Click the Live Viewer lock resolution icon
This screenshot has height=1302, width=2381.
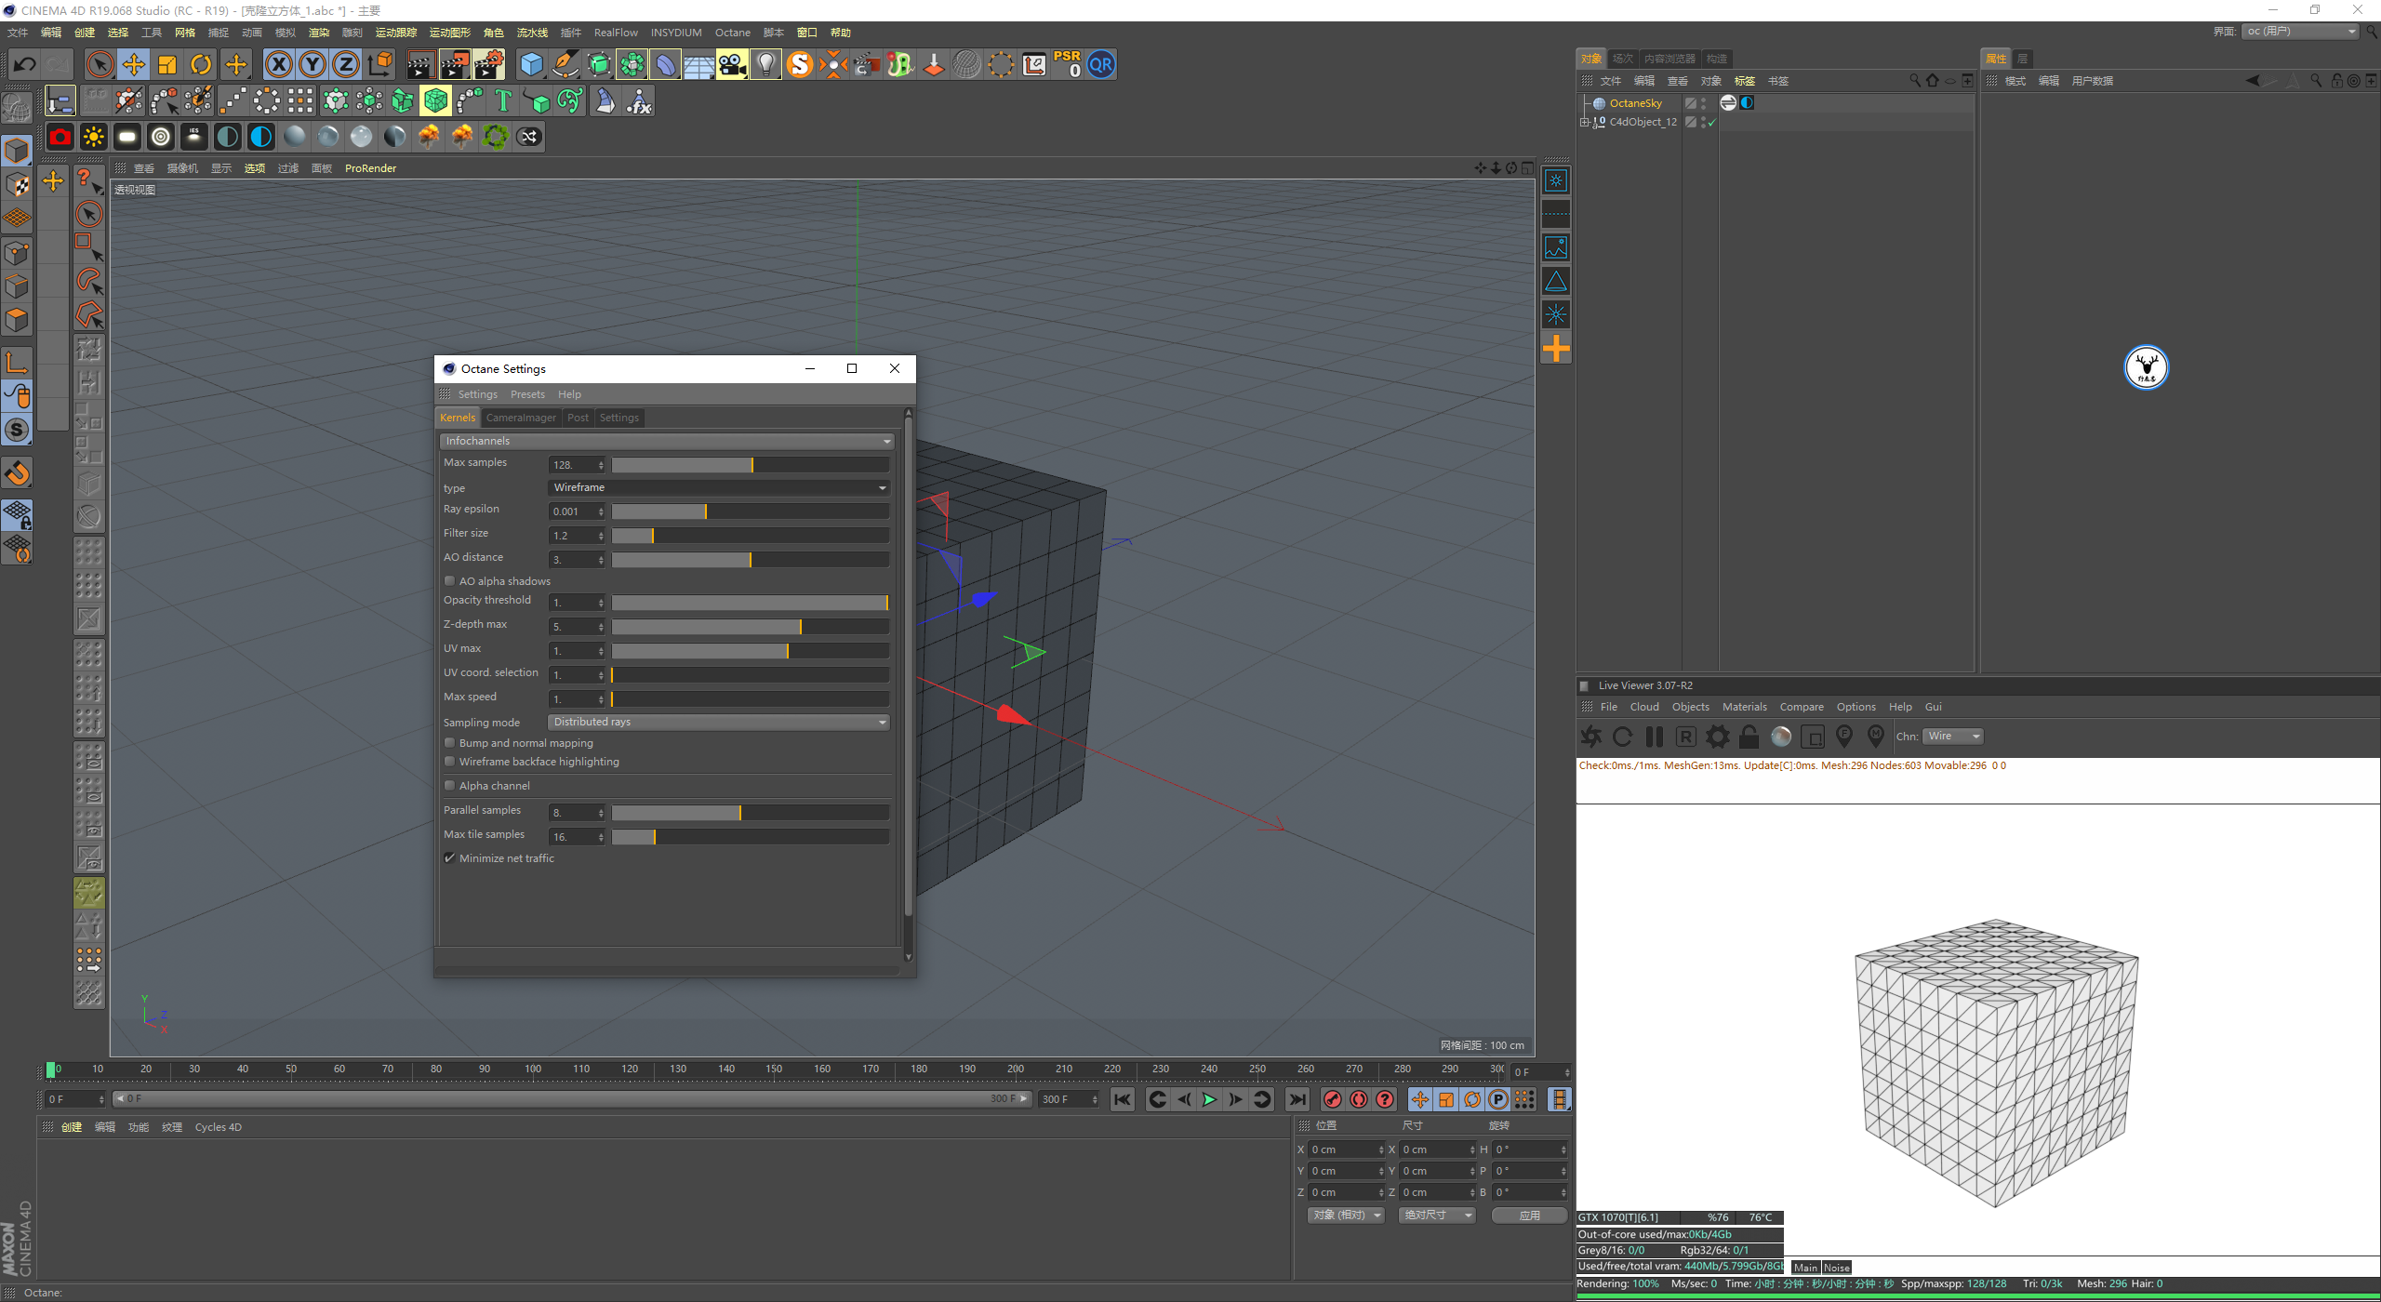tap(1749, 737)
